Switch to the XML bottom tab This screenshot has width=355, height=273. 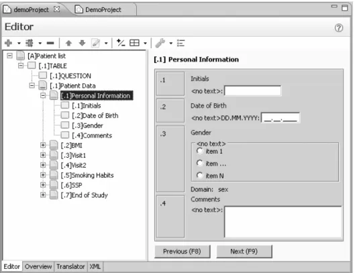pyautogui.click(x=95, y=266)
